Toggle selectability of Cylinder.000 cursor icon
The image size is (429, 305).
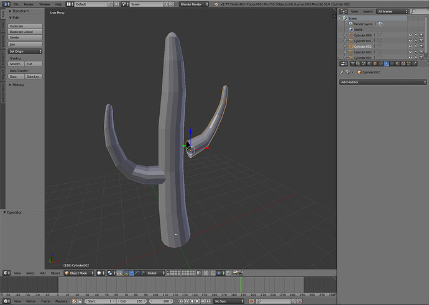tap(416, 35)
